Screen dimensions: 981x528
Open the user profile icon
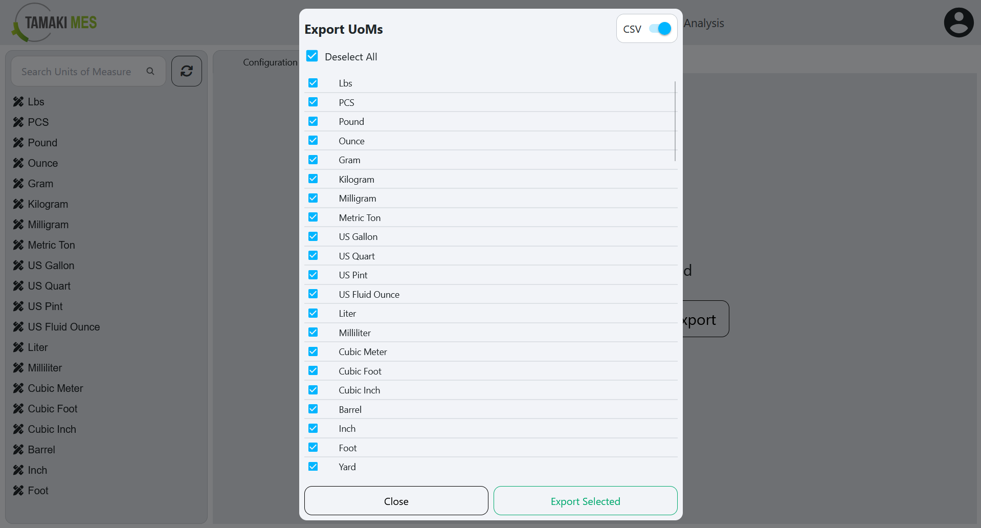pyautogui.click(x=958, y=22)
